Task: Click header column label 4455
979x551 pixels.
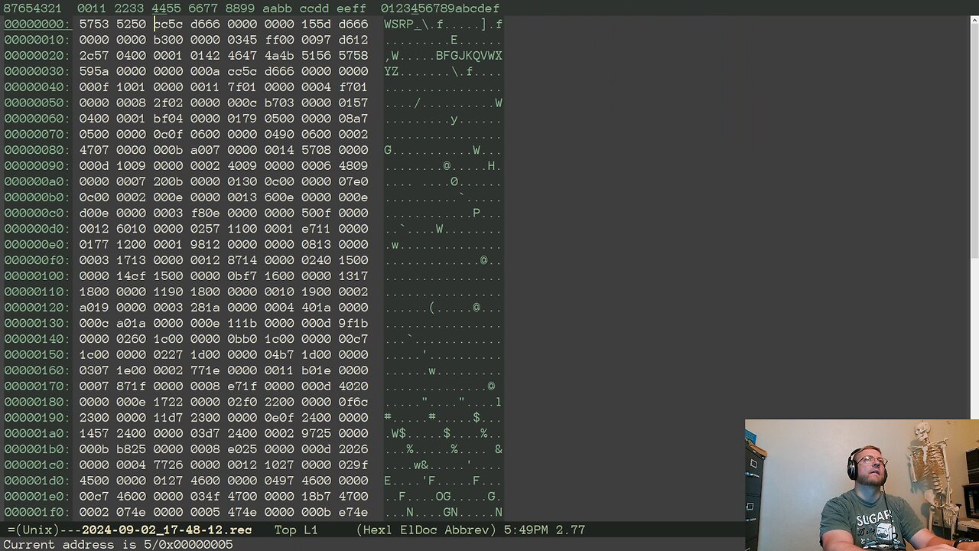Action: pyautogui.click(x=167, y=8)
